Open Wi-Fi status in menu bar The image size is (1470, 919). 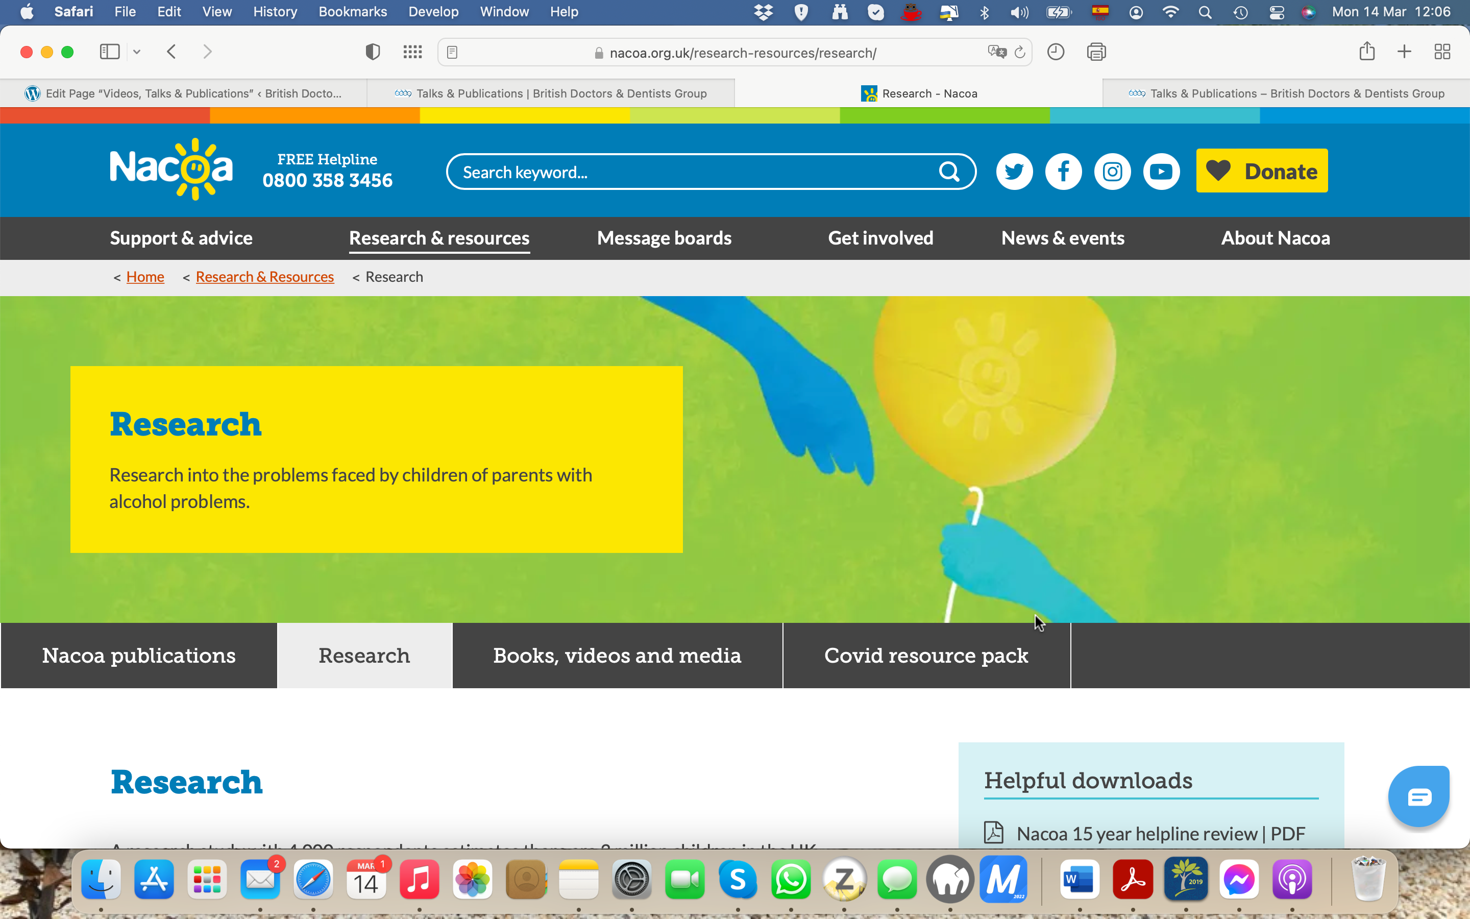click(1170, 12)
